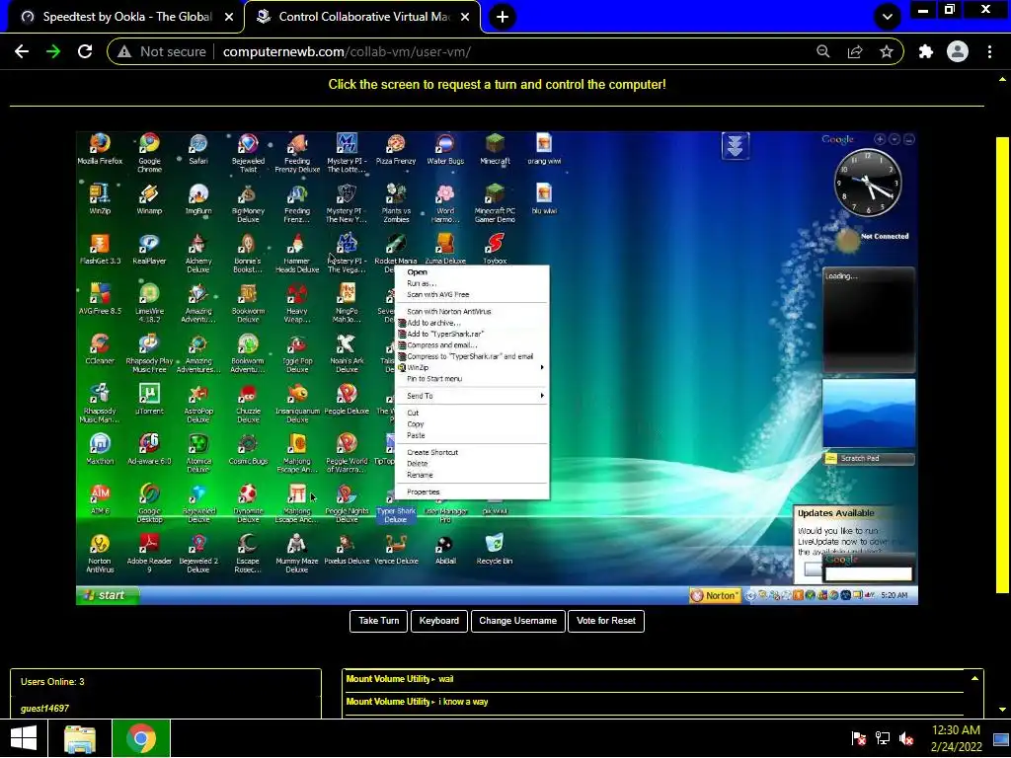Select Plants vs Zombies icon
This screenshot has height=758, width=1011.
click(396, 203)
